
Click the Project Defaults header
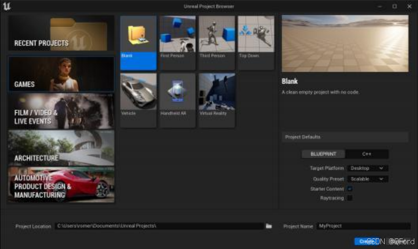(x=345, y=137)
